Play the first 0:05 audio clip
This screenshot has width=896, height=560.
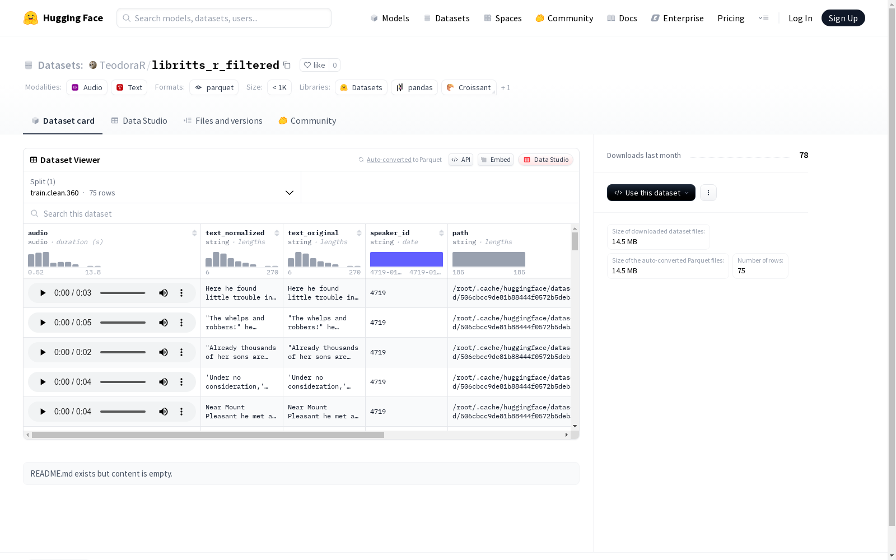click(43, 323)
